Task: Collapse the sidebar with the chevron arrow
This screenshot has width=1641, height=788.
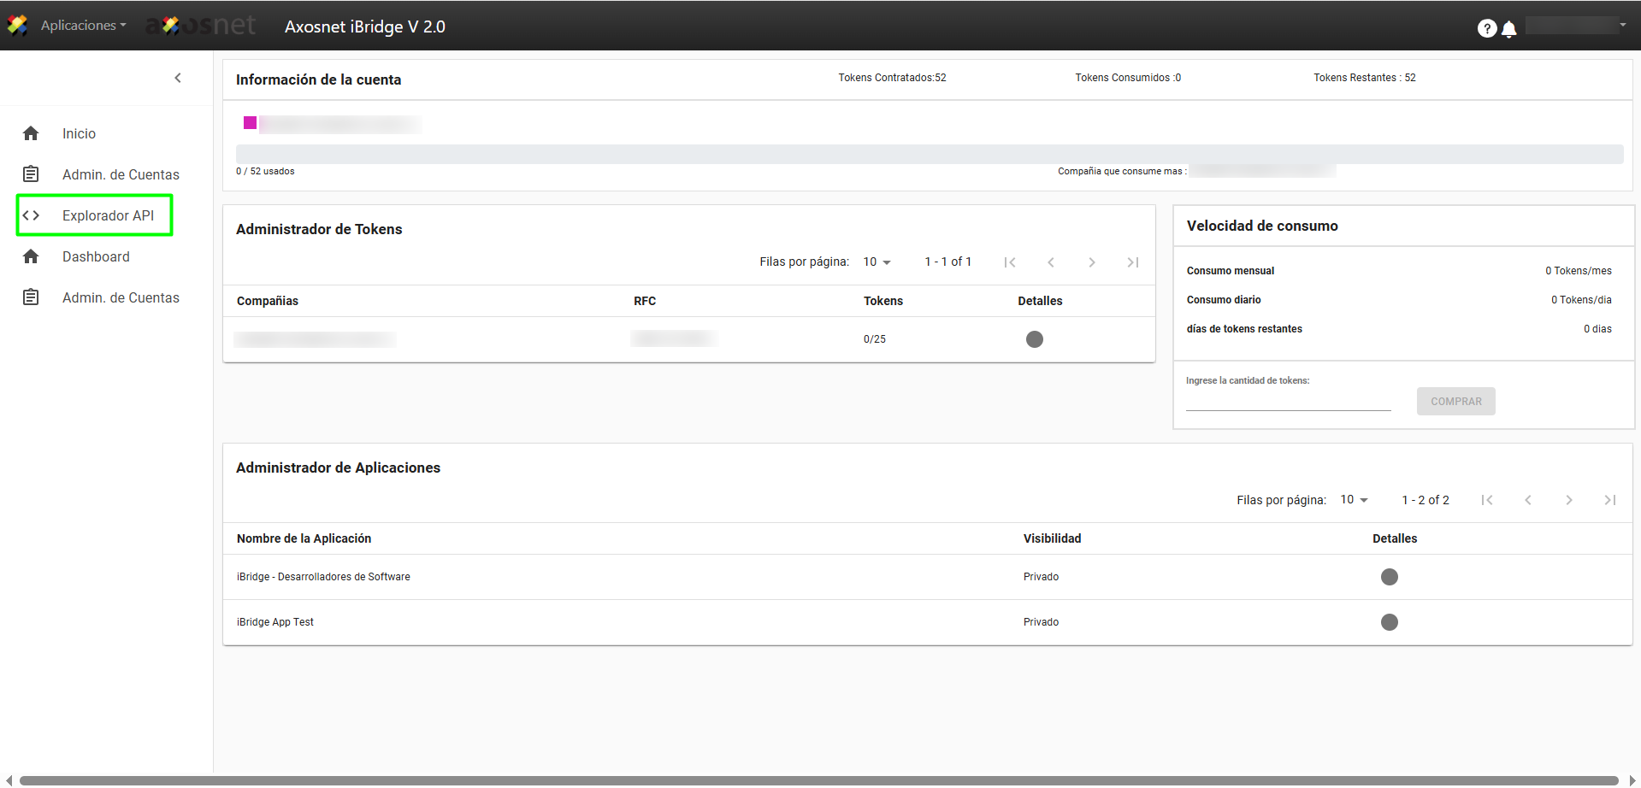Action: pyautogui.click(x=178, y=78)
